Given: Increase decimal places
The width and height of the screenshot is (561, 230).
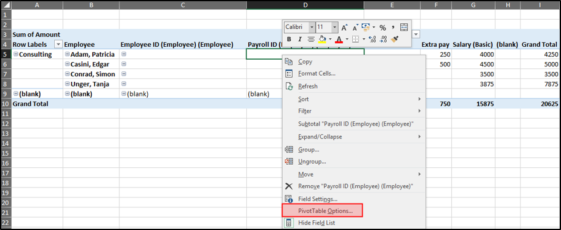Looking at the screenshot, I should [372, 39].
